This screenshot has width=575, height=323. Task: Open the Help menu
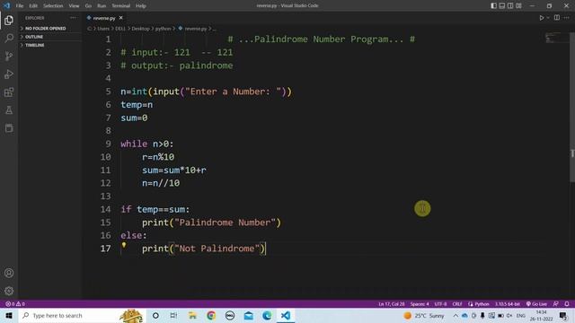[141, 5]
